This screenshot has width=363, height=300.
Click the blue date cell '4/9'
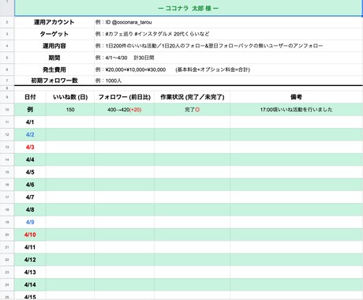pyautogui.click(x=30, y=222)
